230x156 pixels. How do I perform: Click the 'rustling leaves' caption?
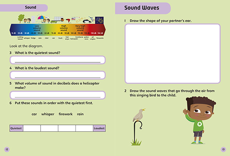click(x=20, y=38)
